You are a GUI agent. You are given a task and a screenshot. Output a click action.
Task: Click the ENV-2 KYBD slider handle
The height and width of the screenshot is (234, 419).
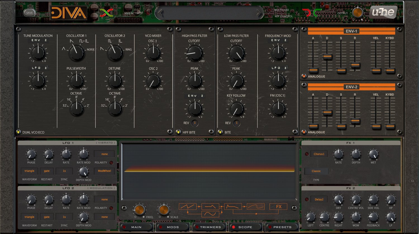coord(390,126)
